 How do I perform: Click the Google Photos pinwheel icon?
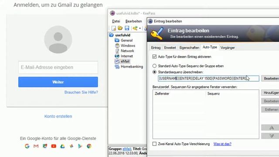(71, 146)
